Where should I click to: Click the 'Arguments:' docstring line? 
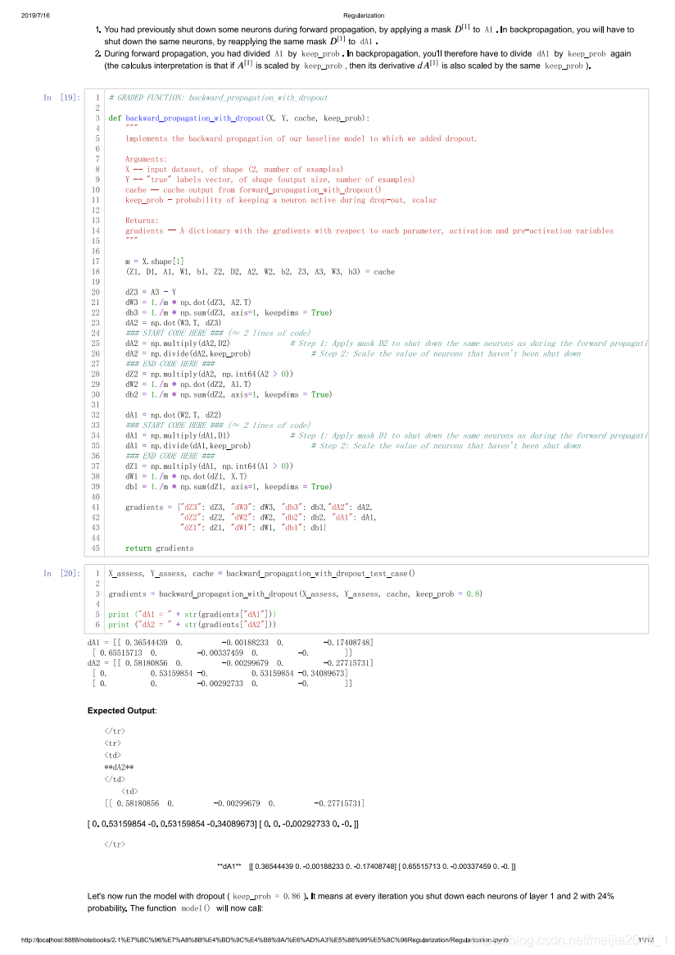click(146, 160)
